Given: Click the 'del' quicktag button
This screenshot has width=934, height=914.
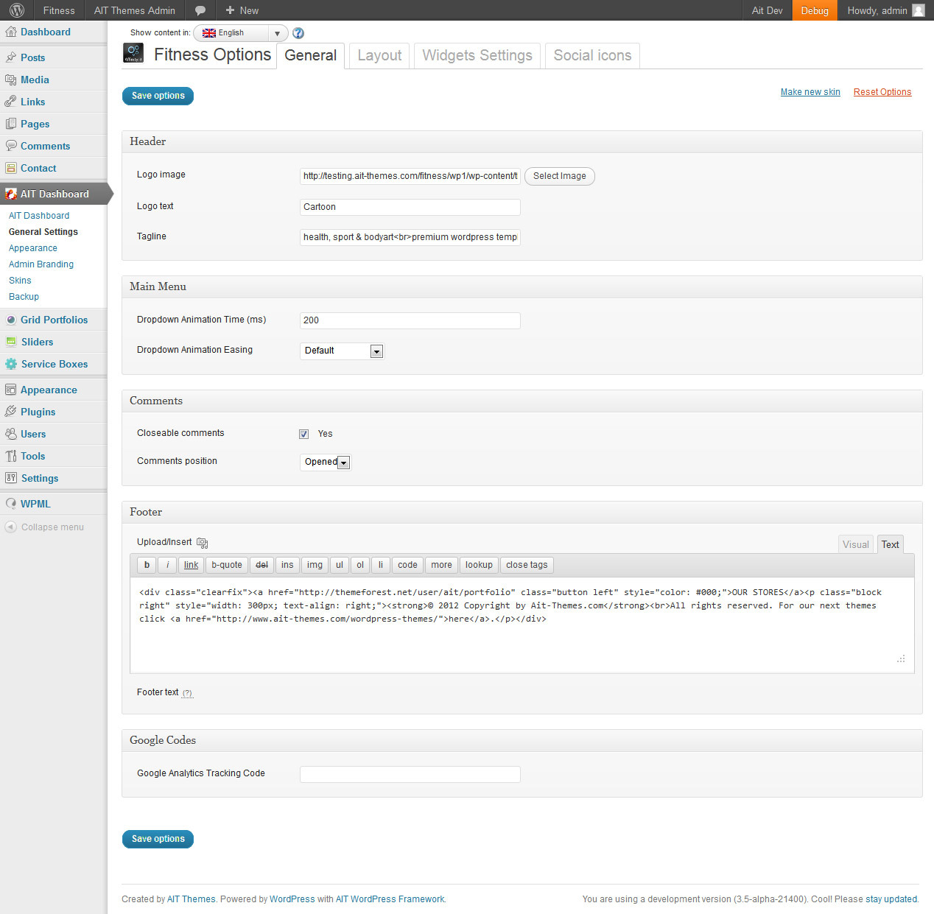Looking at the screenshot, I should (x=261, y=565).
